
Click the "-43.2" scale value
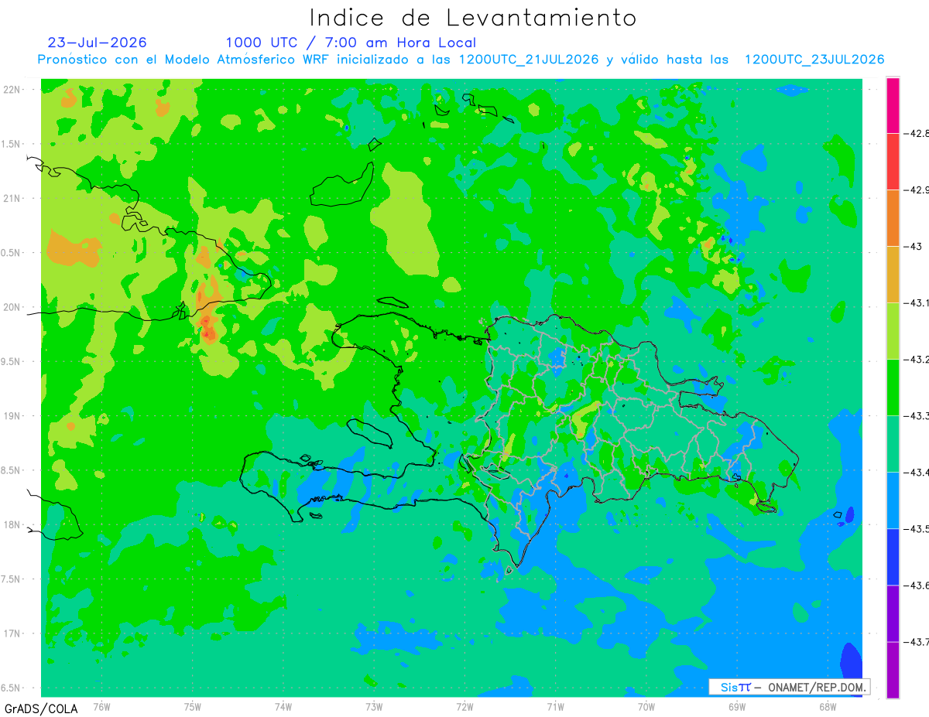(x=917, y=359)
